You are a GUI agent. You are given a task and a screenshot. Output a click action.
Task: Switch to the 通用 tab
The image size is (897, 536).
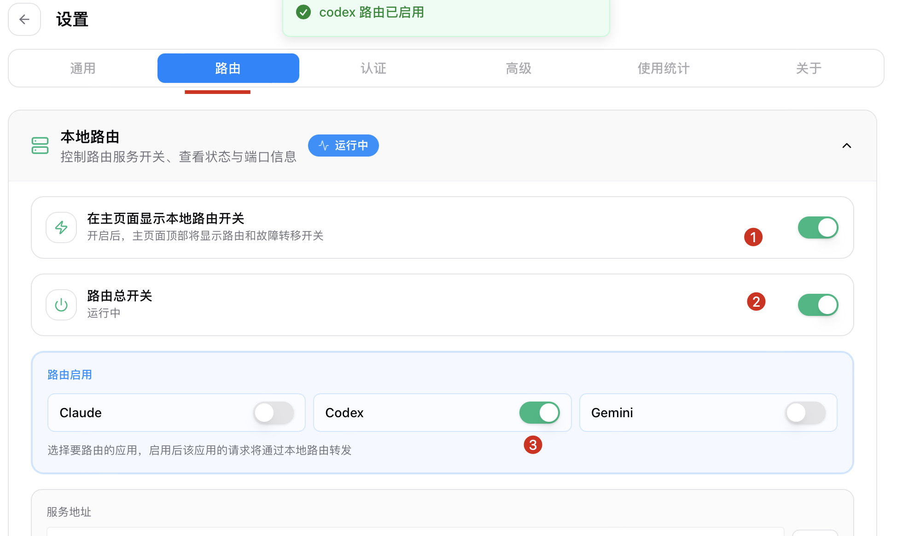click(83, 68)
